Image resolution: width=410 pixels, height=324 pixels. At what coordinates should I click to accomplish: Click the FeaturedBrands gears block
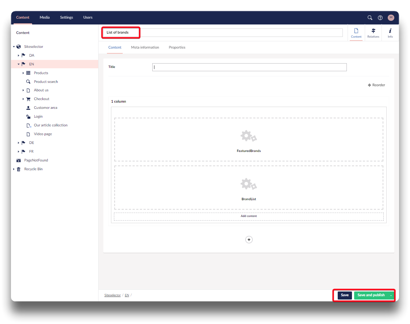[x=249, y=140]
